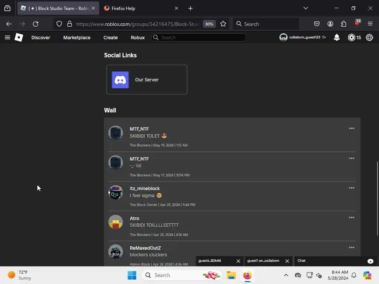Open the uBlock extension icon with 12 badge
Image resolution: width=379 pixels, height=284 pixels.
click(x=357, y=23)
